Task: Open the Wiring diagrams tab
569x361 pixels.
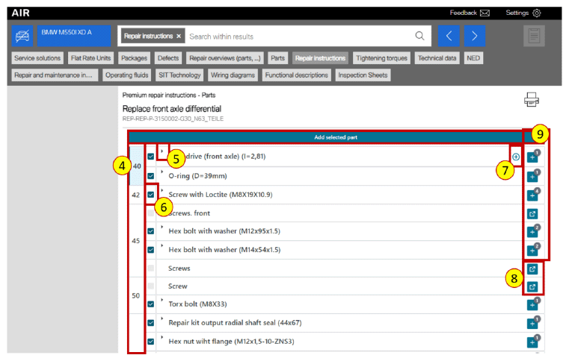Action: [x=231, y=75]
